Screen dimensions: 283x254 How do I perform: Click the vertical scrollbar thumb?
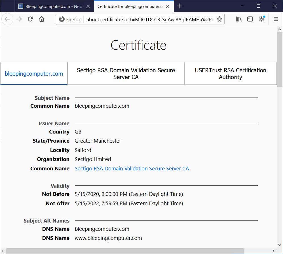[x=280, y=60]
